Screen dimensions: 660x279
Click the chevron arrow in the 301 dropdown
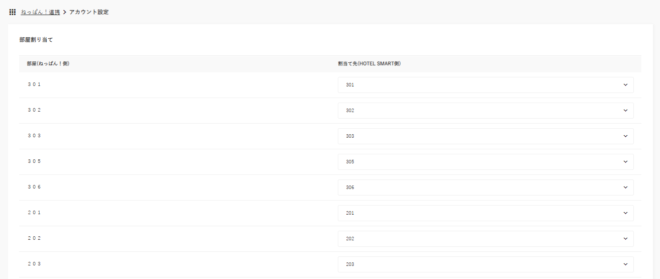(625, 85)
